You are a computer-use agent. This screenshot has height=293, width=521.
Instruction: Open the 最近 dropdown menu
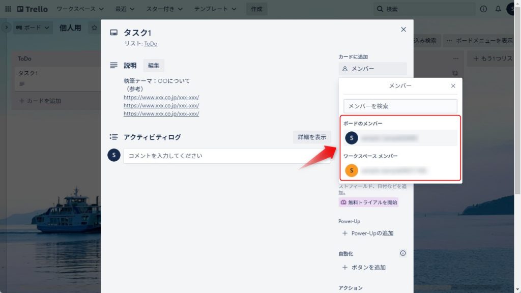coord(125,9)
